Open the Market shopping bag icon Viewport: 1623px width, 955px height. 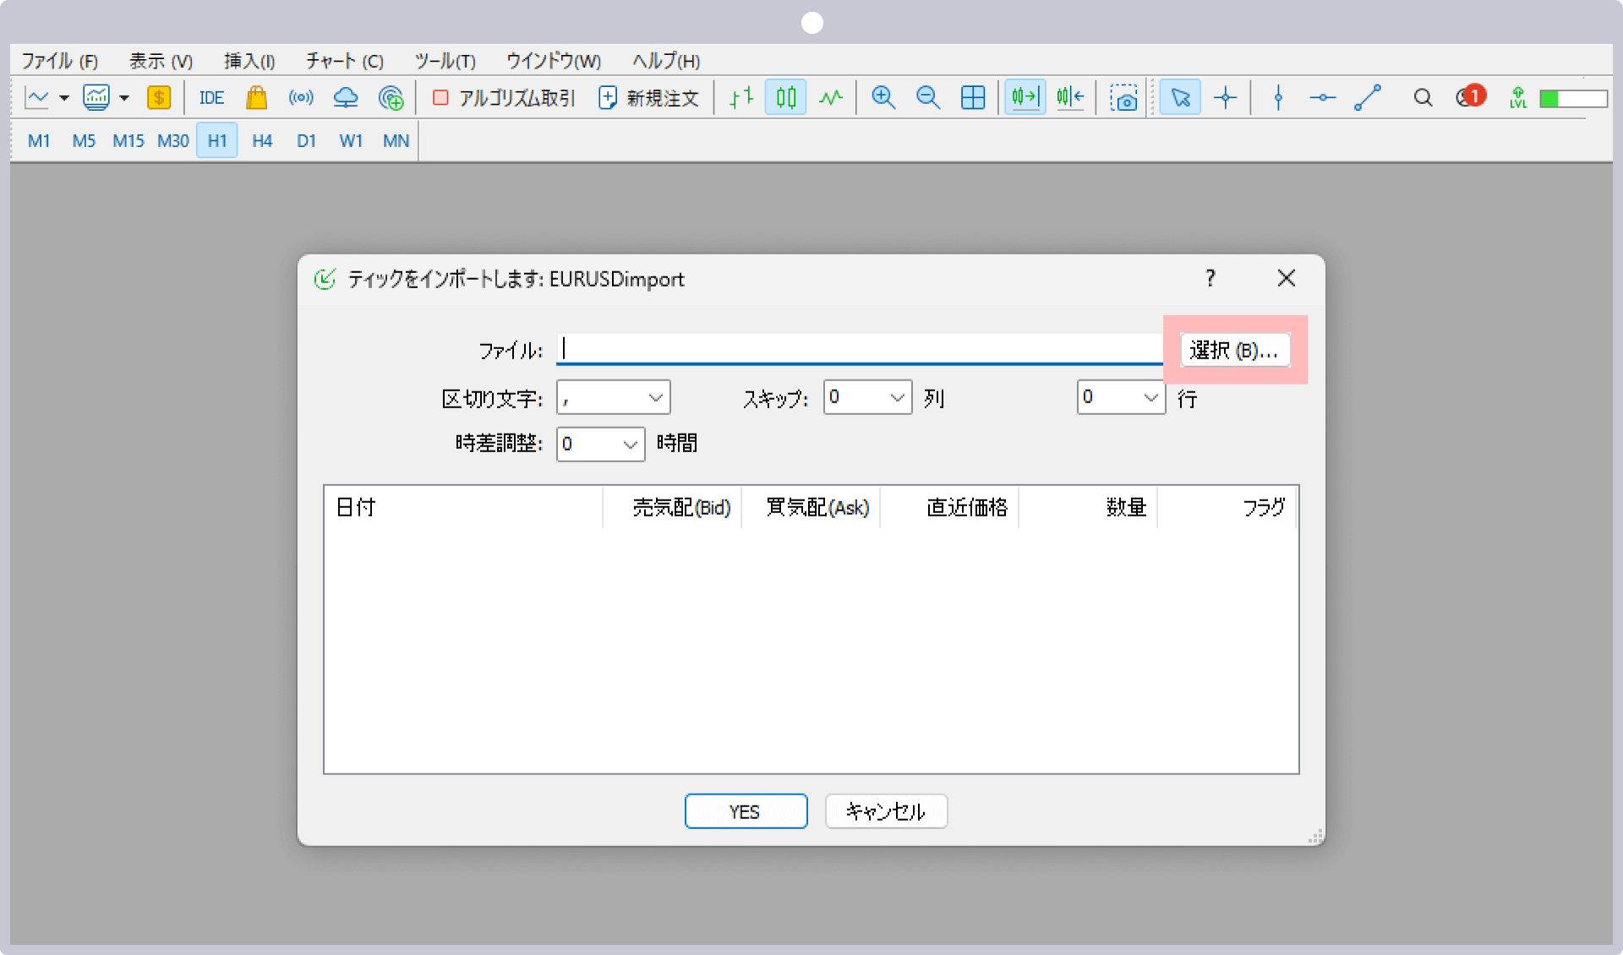point(257,98)
